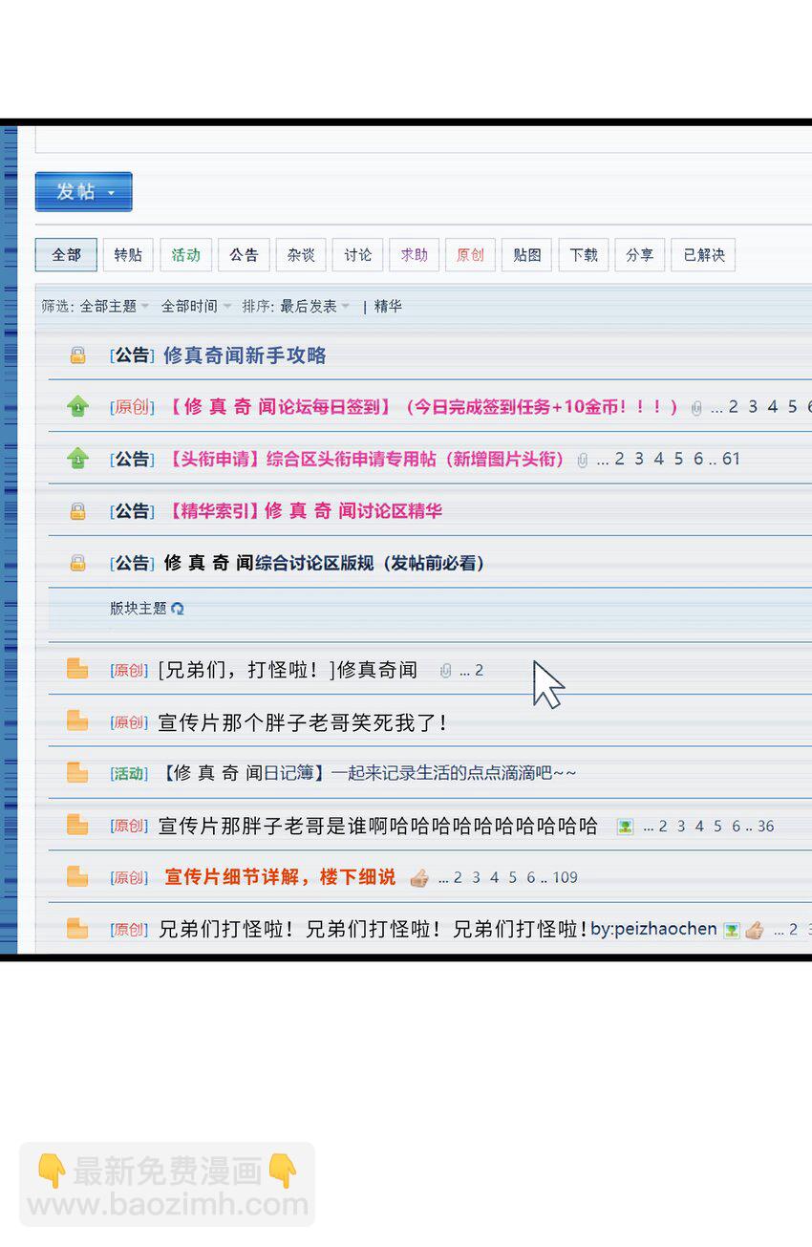Screen dimensions: 812x1247
Task: Select the 分享 category tab
Action: pos(639,255)
